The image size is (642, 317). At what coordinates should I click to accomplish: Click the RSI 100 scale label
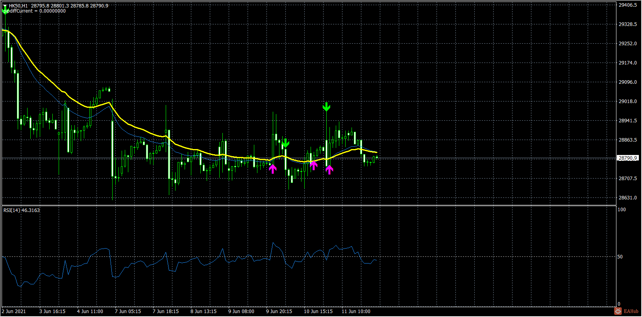tap(621, 210)
